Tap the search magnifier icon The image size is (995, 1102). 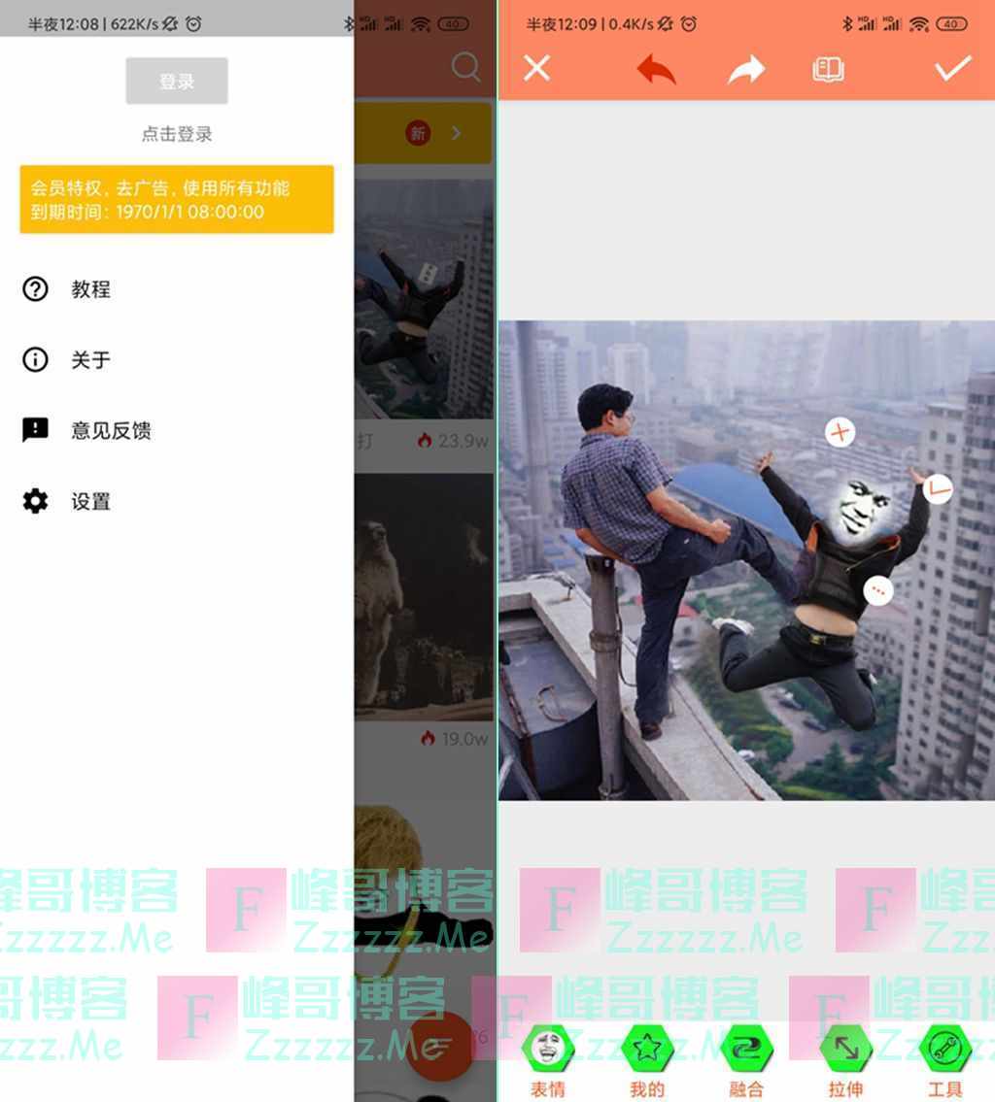[x=466, y=67]
